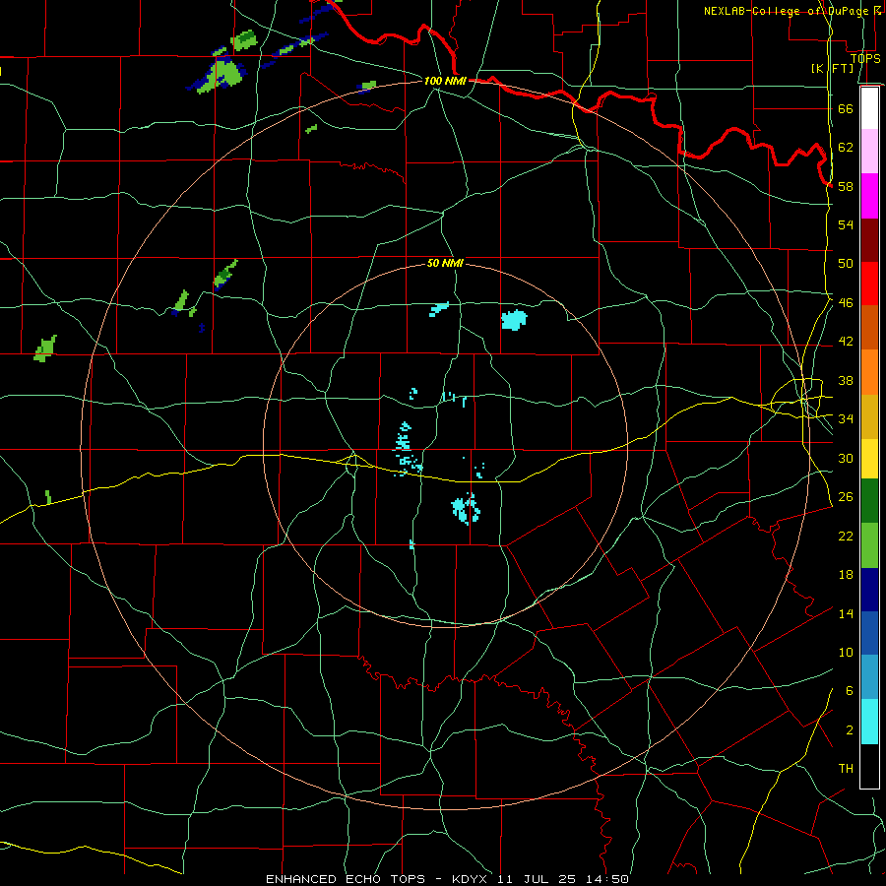886x886 pixels.
Task: Click the TH threshold label
Action: tap(846, 769)
